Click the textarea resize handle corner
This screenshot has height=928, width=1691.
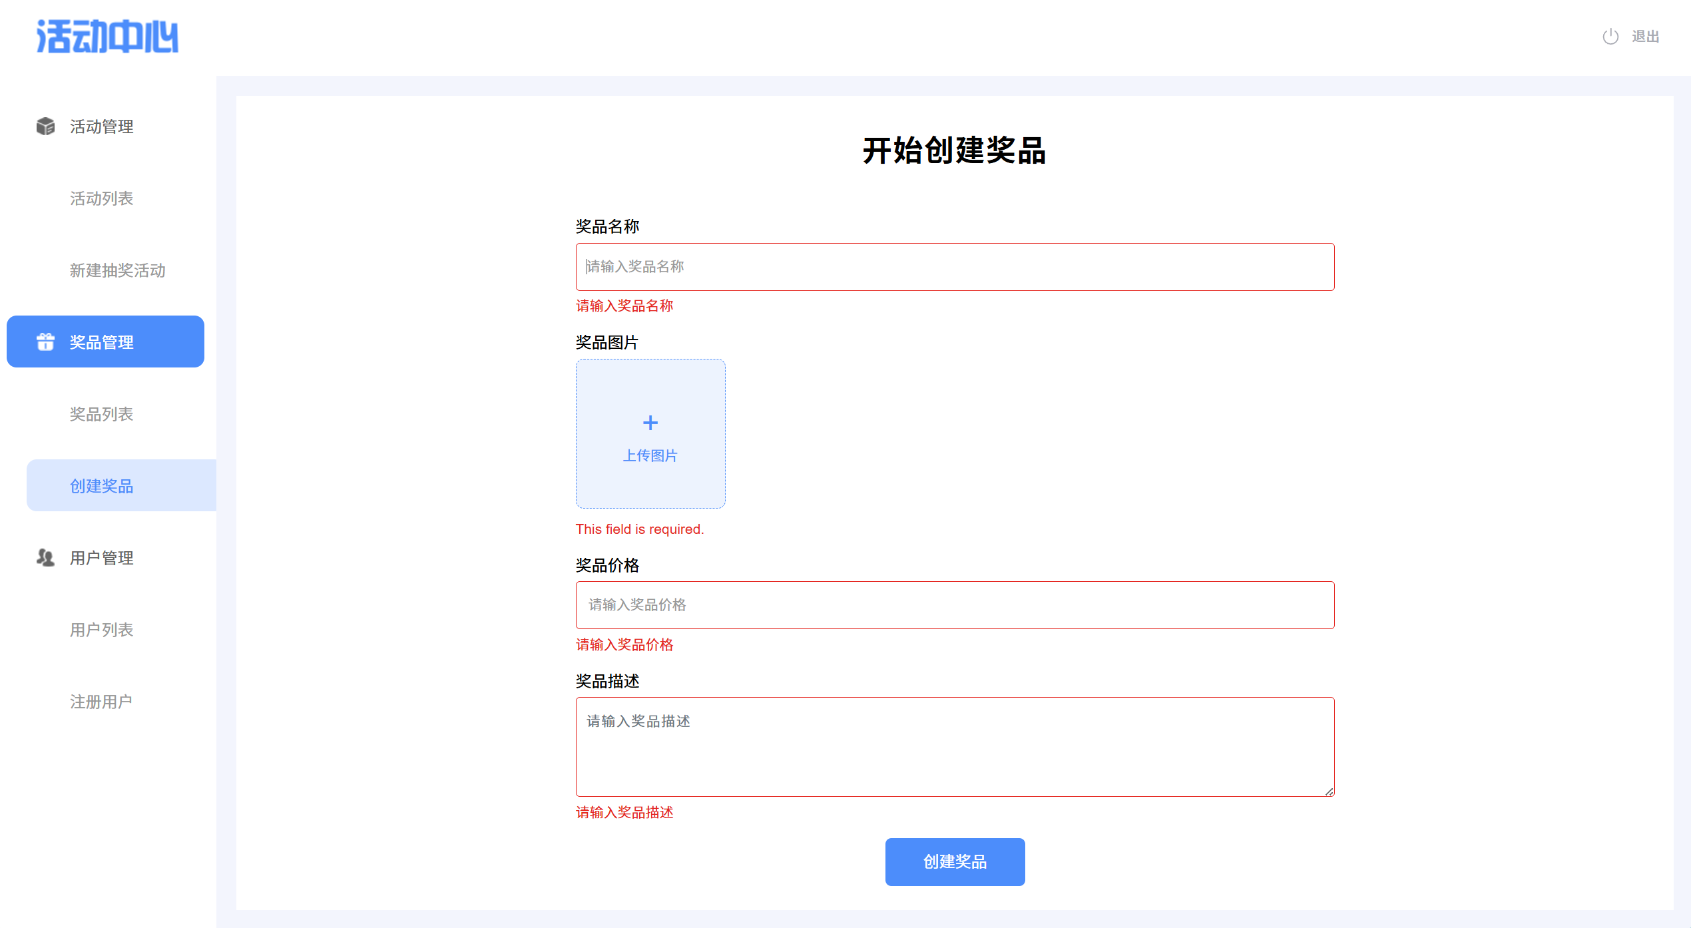pyautogui.click(x=1329, y=791)
